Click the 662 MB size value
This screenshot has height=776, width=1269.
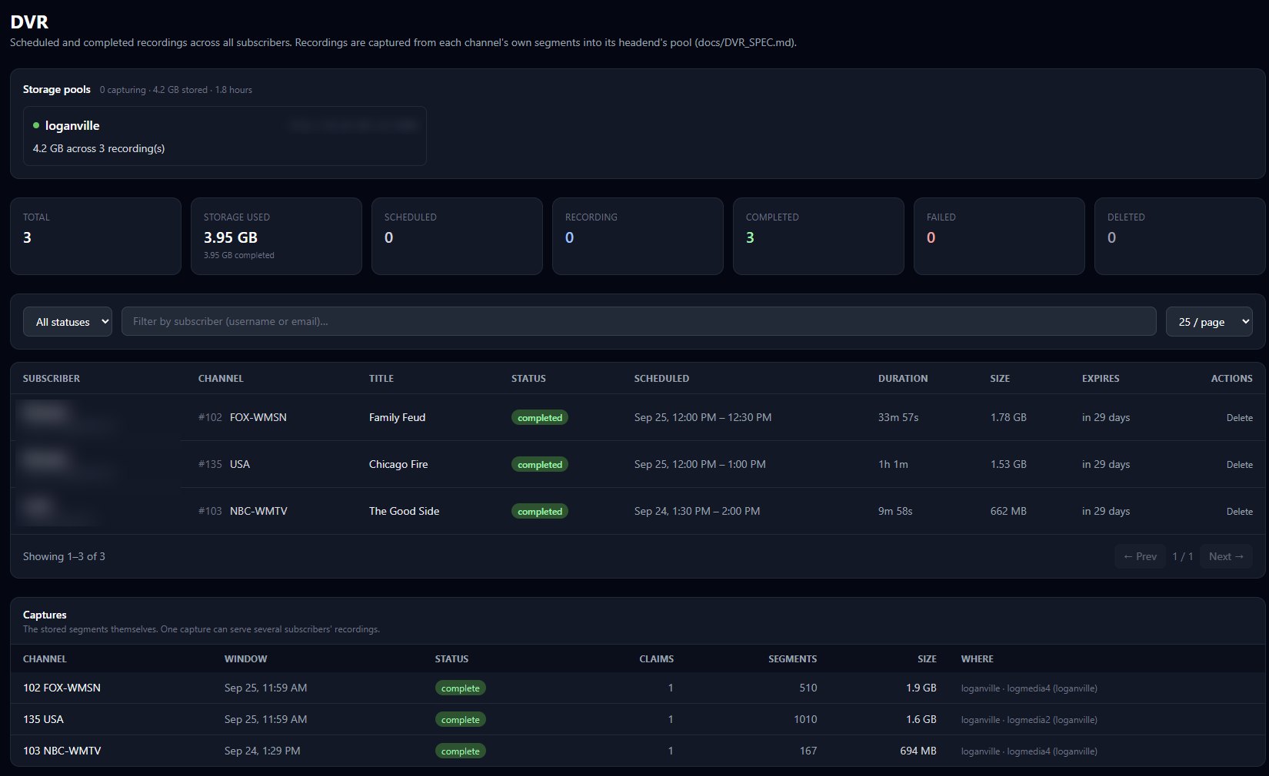[1008, 511]
